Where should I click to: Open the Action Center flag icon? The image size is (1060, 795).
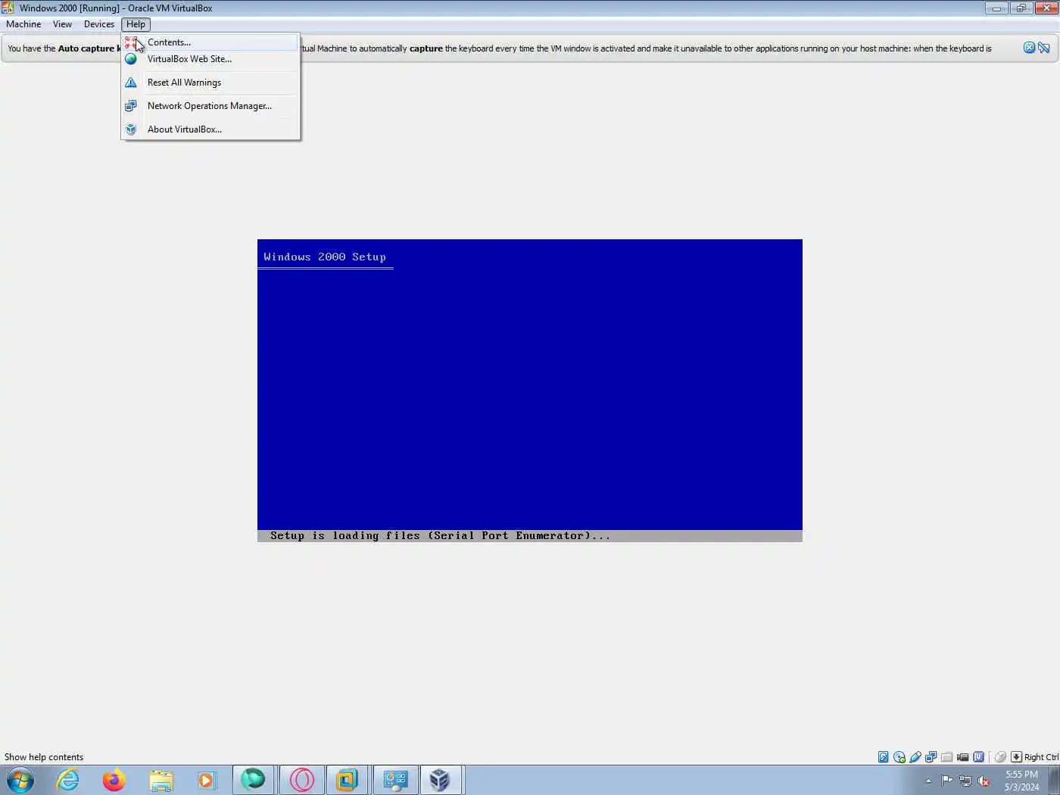pyautogui.click(x=946, y=781)
